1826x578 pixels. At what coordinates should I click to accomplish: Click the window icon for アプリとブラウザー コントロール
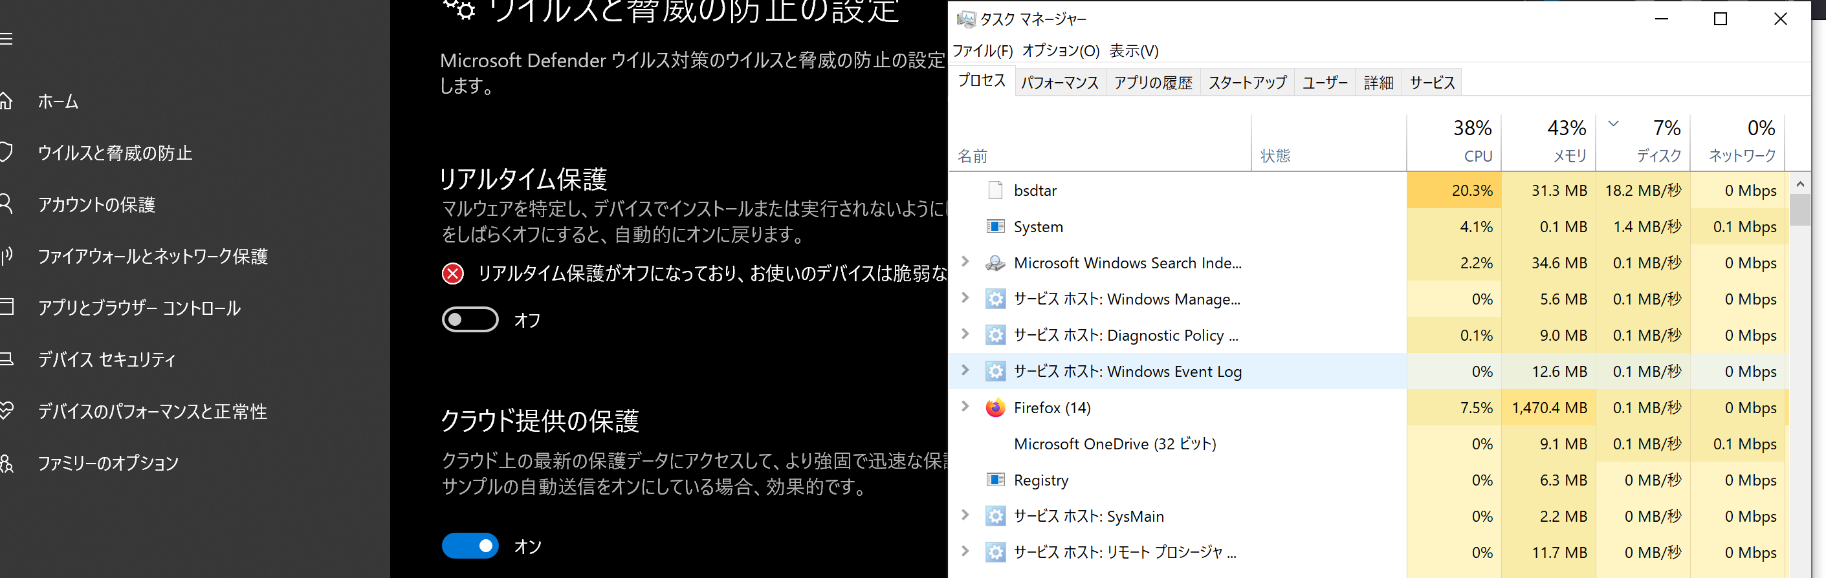click(x=6, y=307)
